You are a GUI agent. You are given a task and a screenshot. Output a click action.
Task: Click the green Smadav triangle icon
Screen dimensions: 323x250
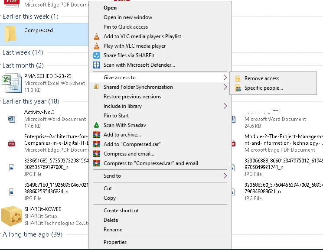tap(96, 125)
